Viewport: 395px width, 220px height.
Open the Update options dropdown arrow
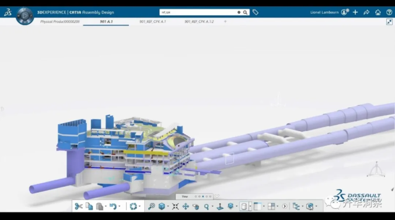click(139, 207)
